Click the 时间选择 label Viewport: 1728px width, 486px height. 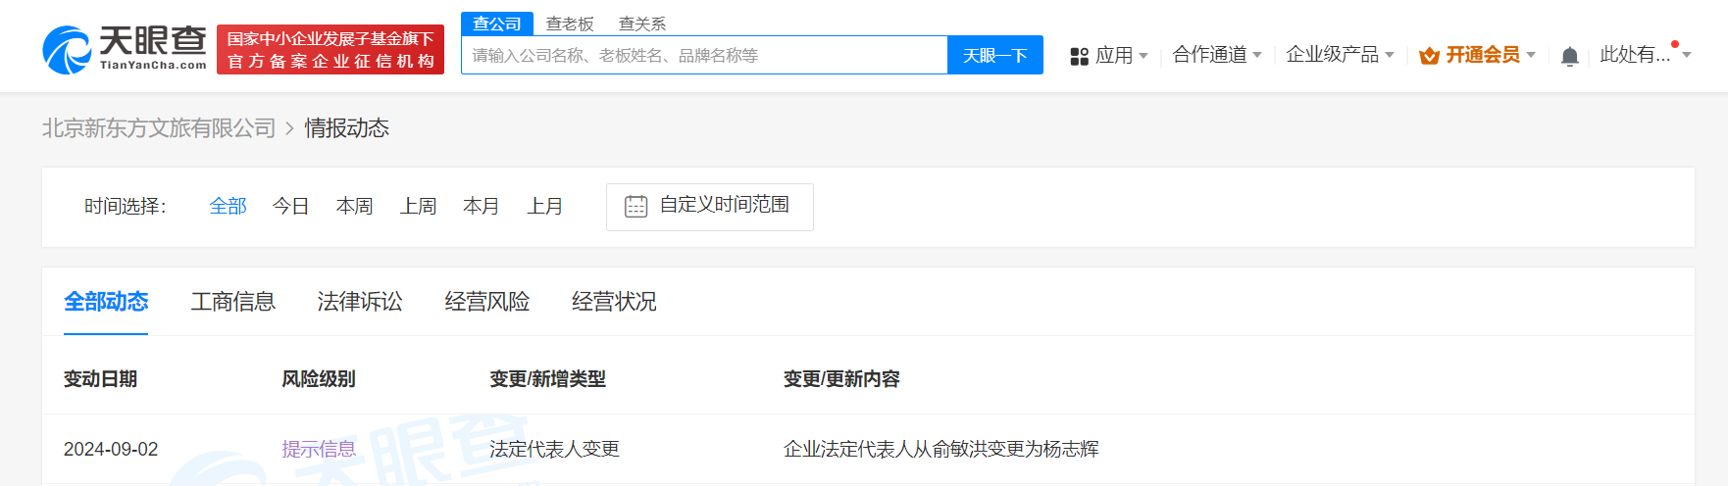click(126, 207)
